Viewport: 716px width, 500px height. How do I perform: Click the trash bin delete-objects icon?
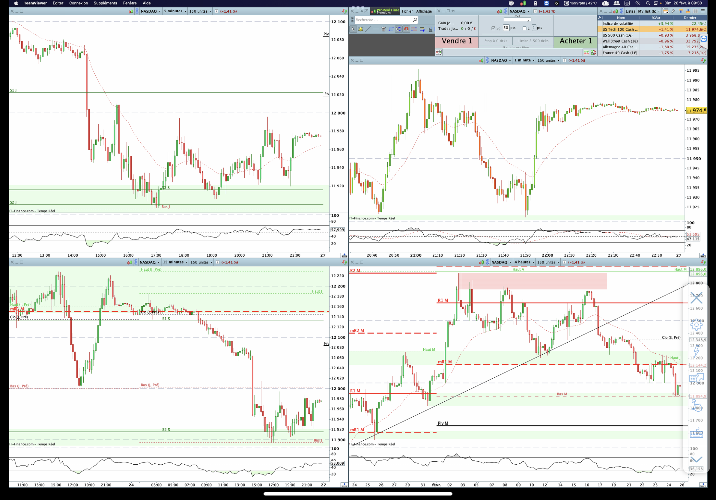pyautogui.click(x=383, y=29)
